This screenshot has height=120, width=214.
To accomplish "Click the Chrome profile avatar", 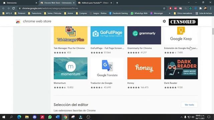I will point(205,8).
